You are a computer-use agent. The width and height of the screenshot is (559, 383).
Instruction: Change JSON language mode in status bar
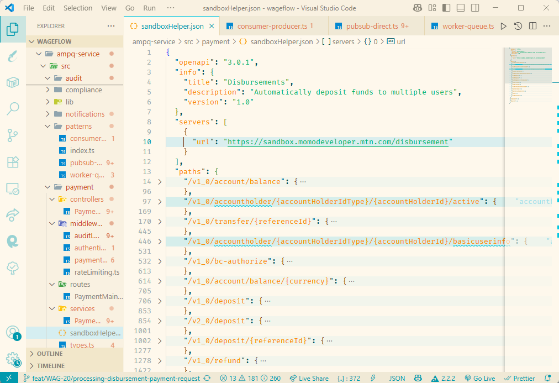pyautogui.click(x=397, y=379)
